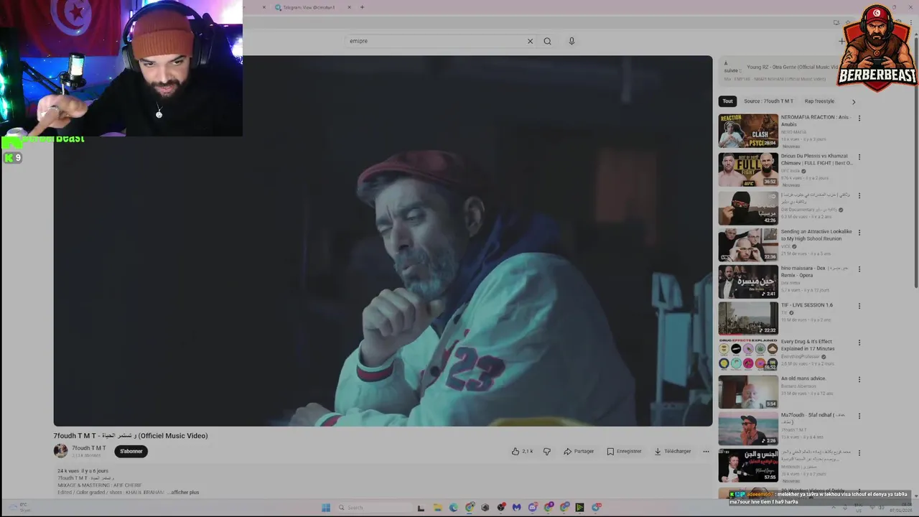Screen dimensions: 919x517
Task: Open the three-dot more actions menu under video
Action: coord(706,451)
